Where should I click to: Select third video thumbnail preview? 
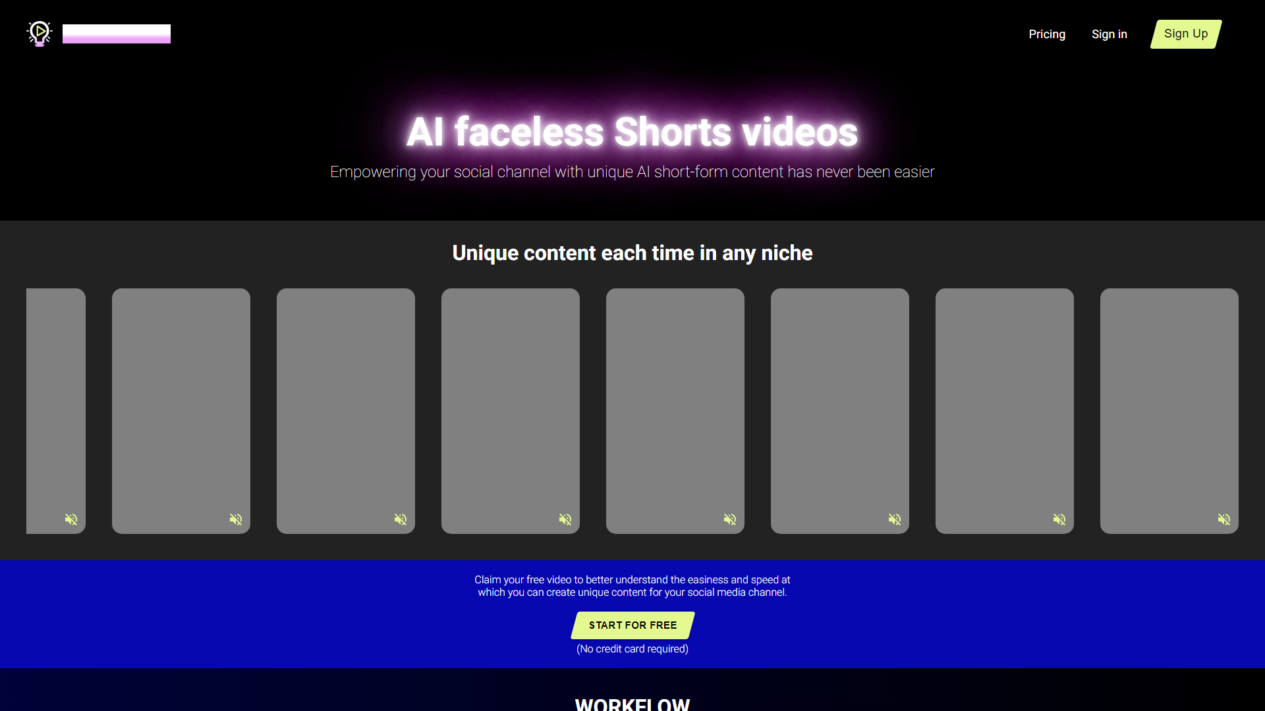346,409
